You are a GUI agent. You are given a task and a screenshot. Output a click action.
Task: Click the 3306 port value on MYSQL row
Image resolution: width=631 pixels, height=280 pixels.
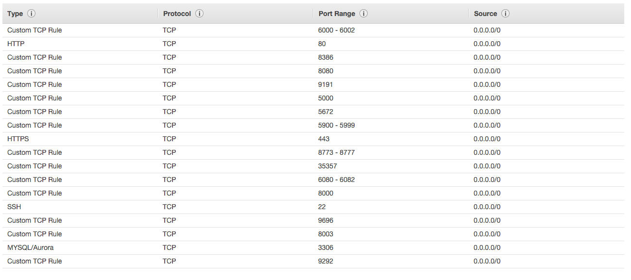coord(325,247)
